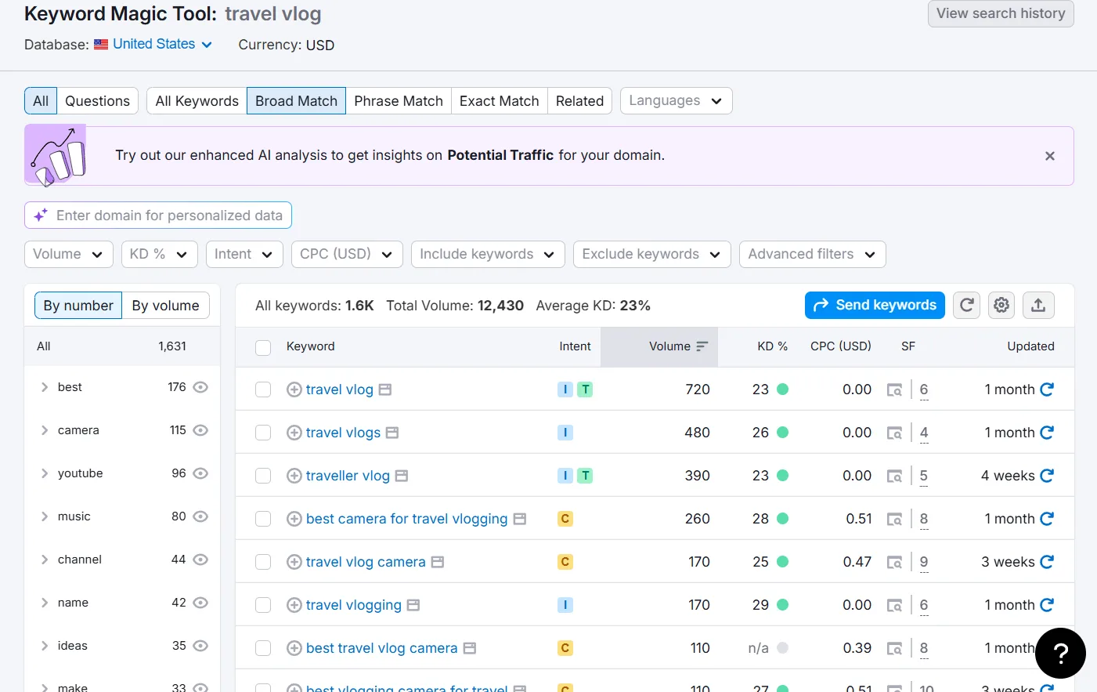Viewport: 1097px width, 692px height.
Task: Open Exclude keywords dropdown
Action: click(652, 254)
